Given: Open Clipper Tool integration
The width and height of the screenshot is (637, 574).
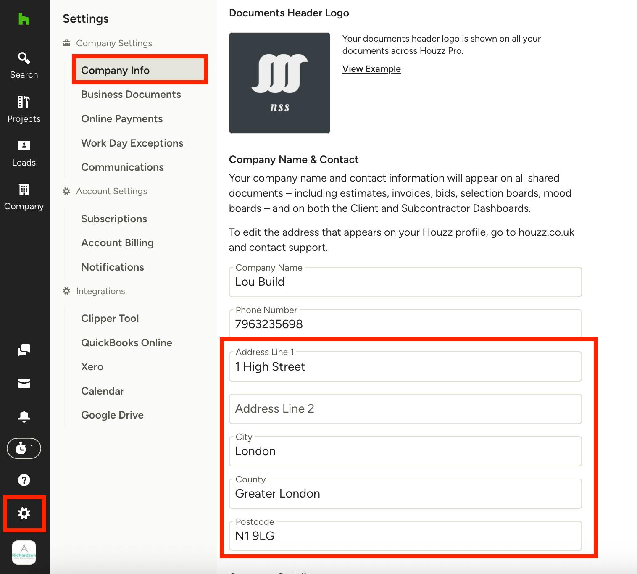Looking at the screenshot, I should click(110, 319).
